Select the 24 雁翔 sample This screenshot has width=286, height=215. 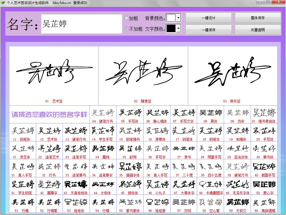103,150
